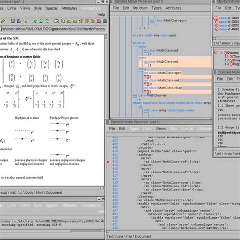Click the window menu icon of the source window title
Screen dimensions: 240x240
pyautogui.click(x=108, y=122)
